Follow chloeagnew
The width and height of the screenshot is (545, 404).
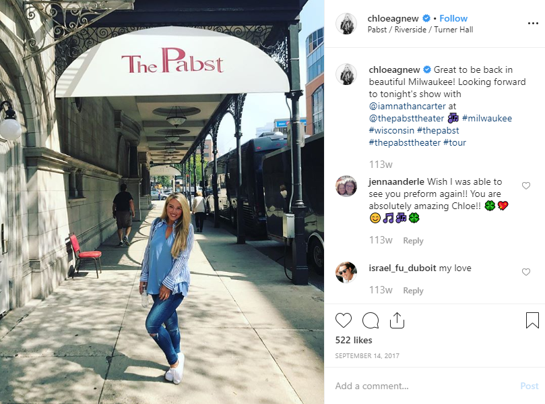coord(453,18)
